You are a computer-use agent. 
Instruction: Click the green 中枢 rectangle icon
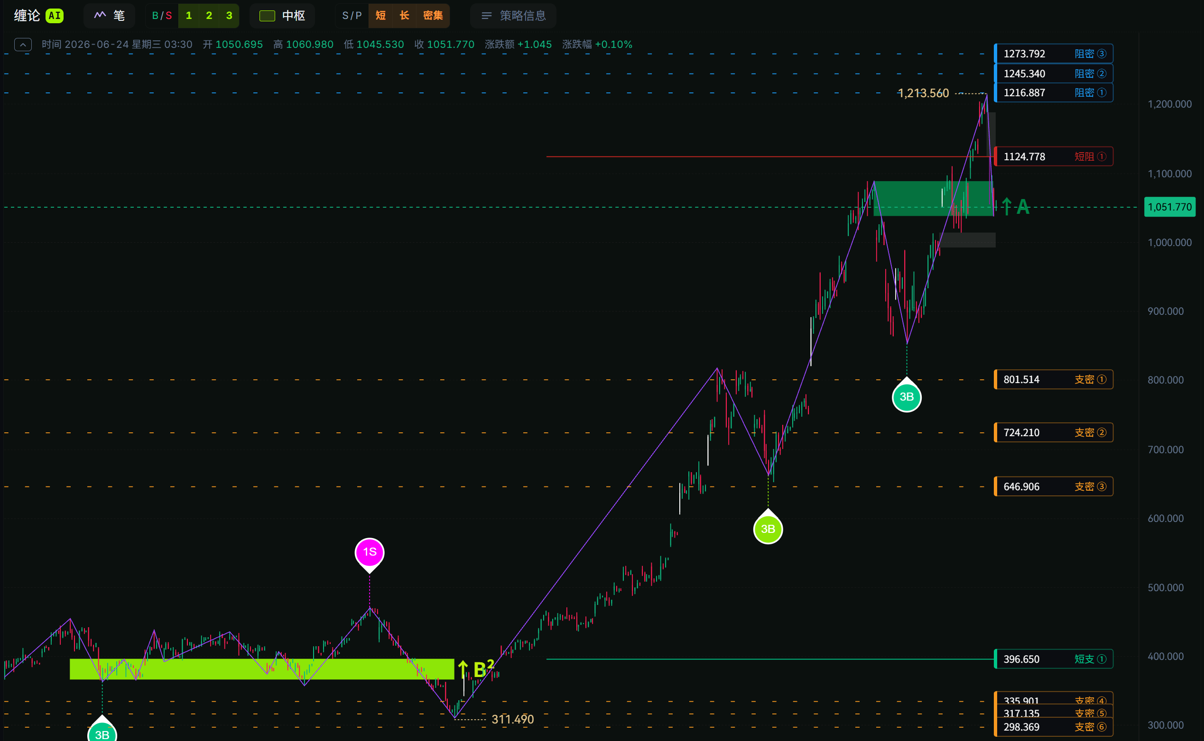tap(267, 16)
